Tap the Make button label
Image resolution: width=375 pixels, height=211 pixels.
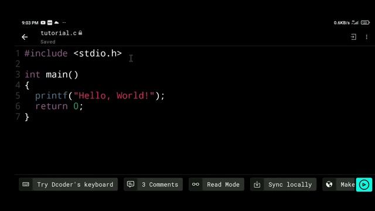pyautogui.click(x=347, y=185)
